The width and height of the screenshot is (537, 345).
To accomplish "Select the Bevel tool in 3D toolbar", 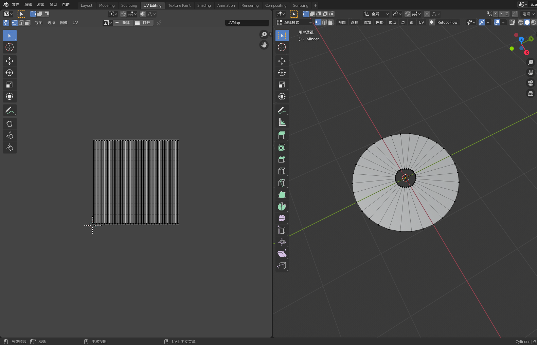I will point(282,159).
